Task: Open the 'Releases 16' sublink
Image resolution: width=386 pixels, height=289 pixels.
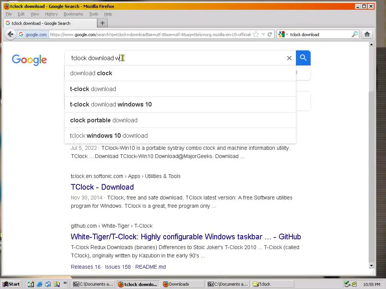Action: coord(86,267)
